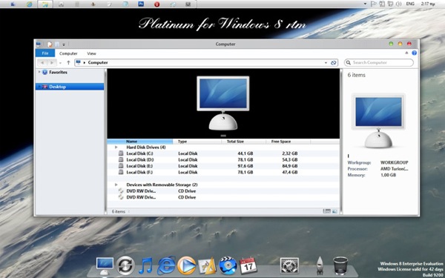Open the red circular app on taskbar
This screenshot has height=278, width=445.
point(156,4)
